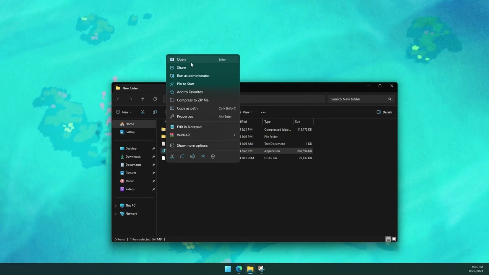Refresh the New folder view
Screen dimensions: 489x275
(155, 99)
